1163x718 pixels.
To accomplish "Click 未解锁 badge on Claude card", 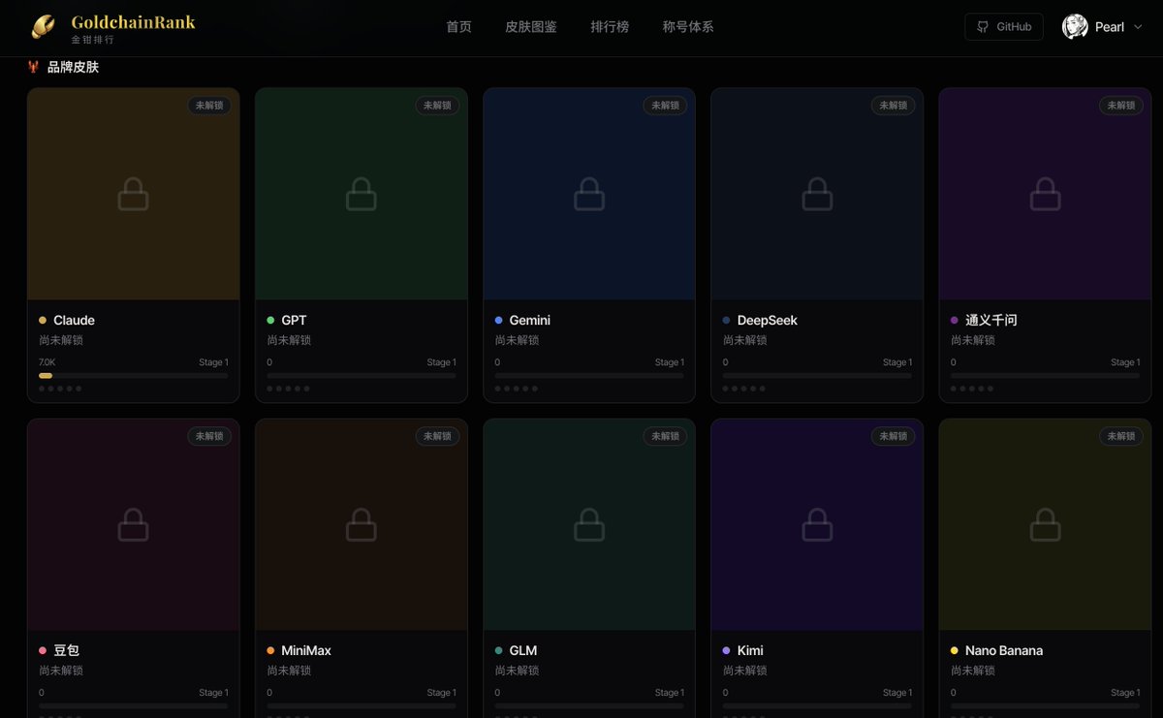I will point(209,106).
